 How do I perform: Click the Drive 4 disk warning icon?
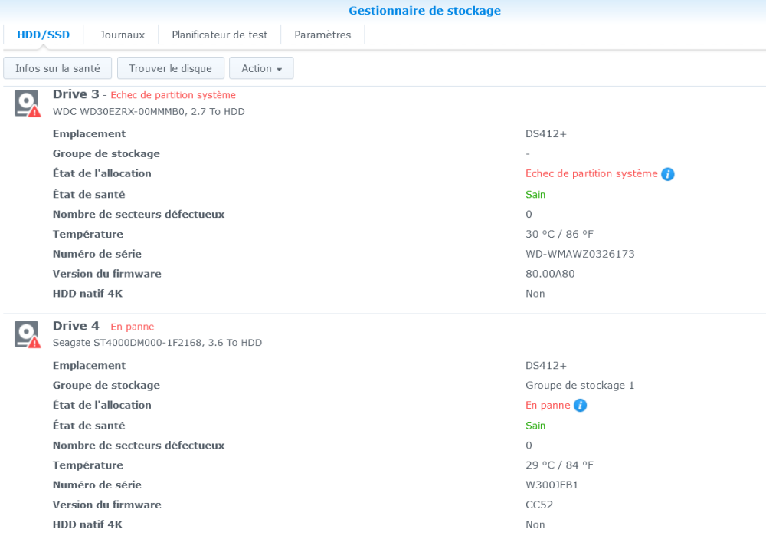coord(28,334)
